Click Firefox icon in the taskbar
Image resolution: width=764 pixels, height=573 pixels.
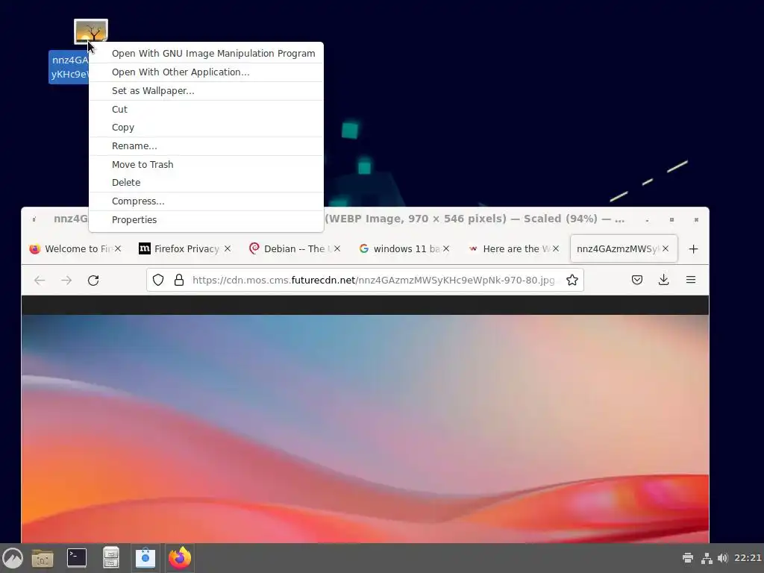180,558
